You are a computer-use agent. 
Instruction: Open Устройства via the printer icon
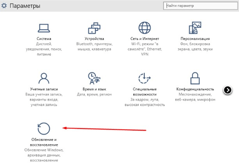[94, 27]
